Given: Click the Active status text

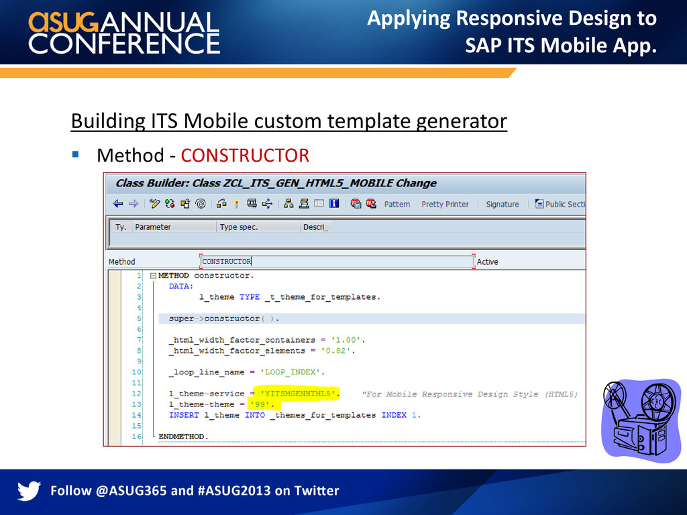Looking at the screenshot, I should (x=487, y=262).
